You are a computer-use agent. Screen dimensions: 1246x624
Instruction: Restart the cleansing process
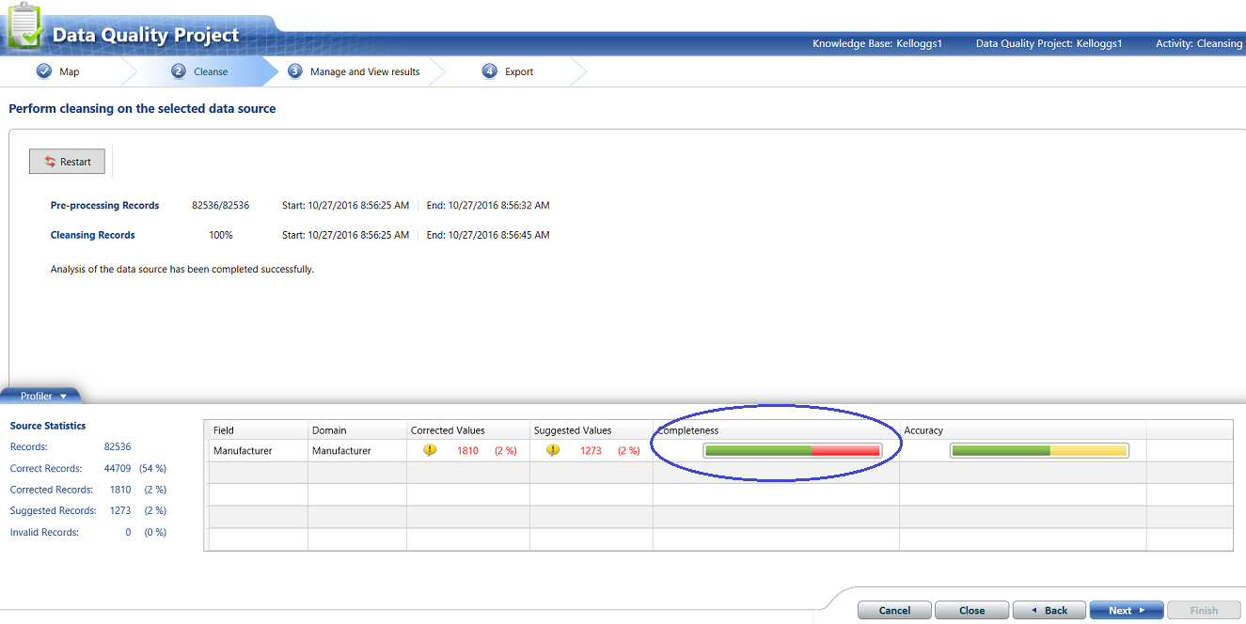67,162
